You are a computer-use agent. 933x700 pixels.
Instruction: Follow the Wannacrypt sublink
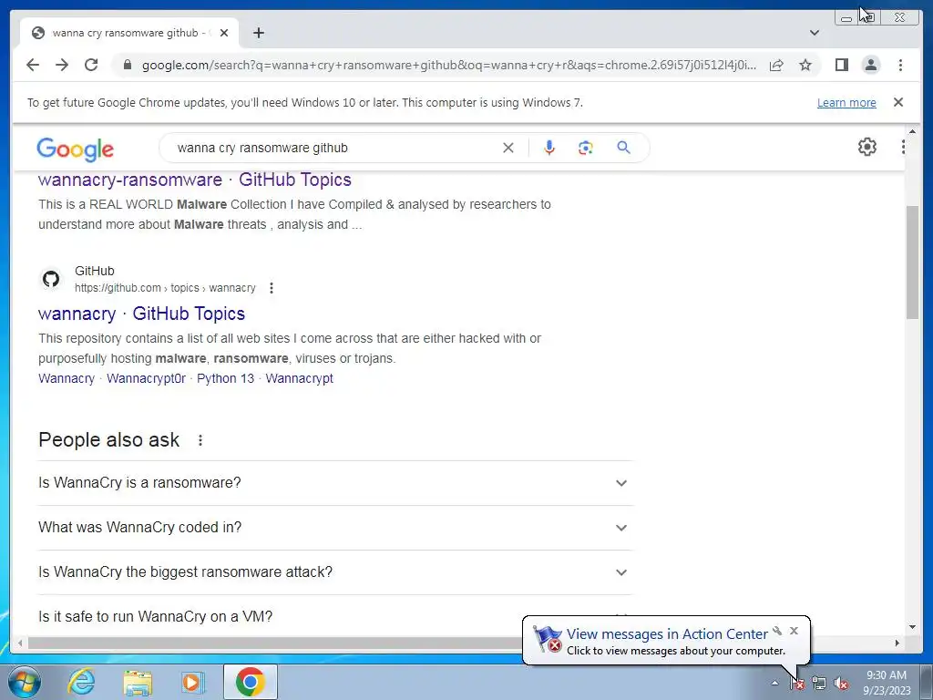point(299,378)
